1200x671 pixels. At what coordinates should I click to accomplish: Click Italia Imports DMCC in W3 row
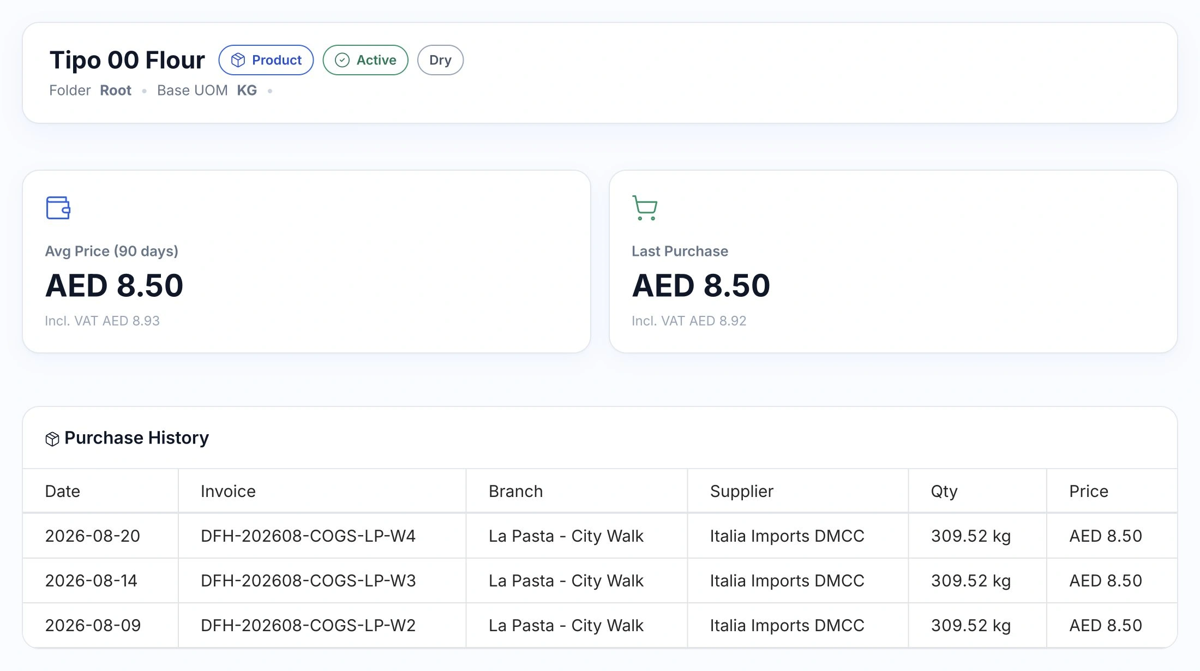coord(787,581)
